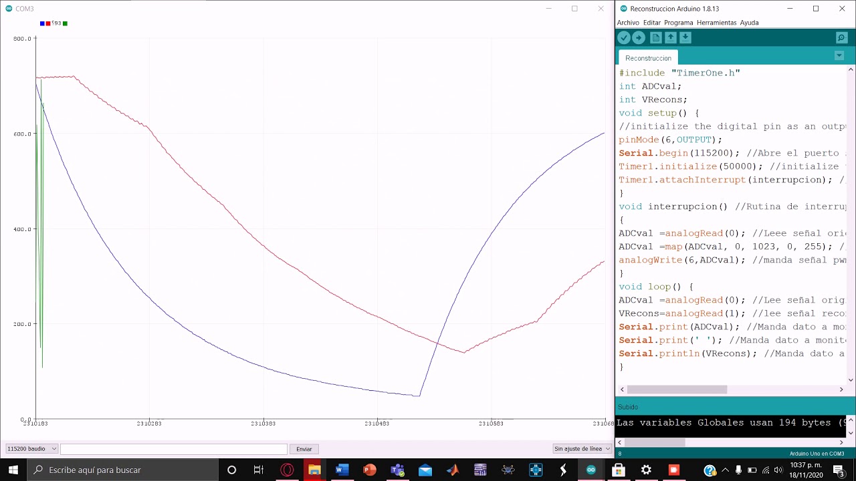Image resolution: width=856 pixels, height=481 pixels.
Task: Click the 'void loop() {' line
Action: point(656,287)
